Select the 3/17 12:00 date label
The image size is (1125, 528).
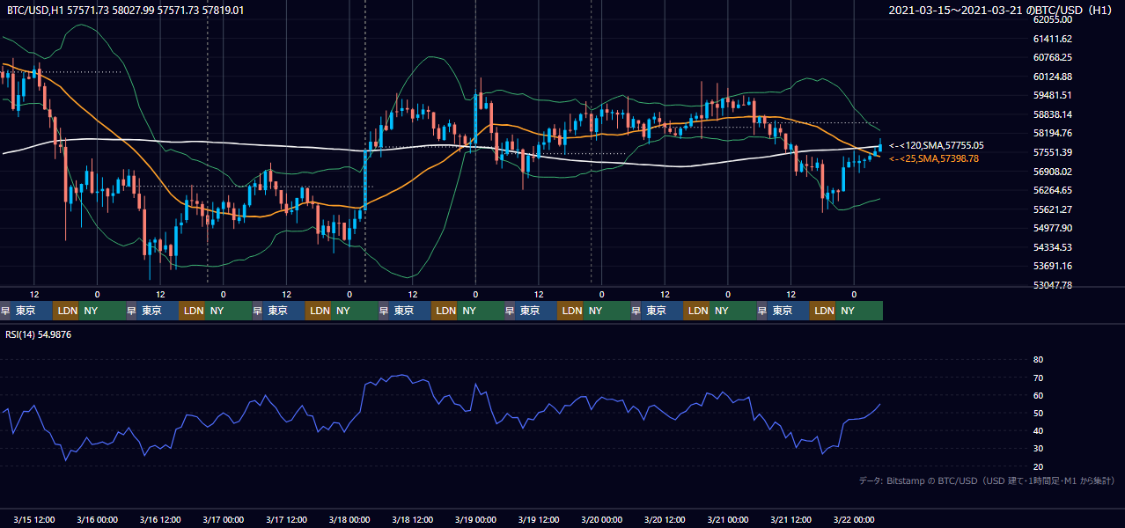click(x=287, y=519)
